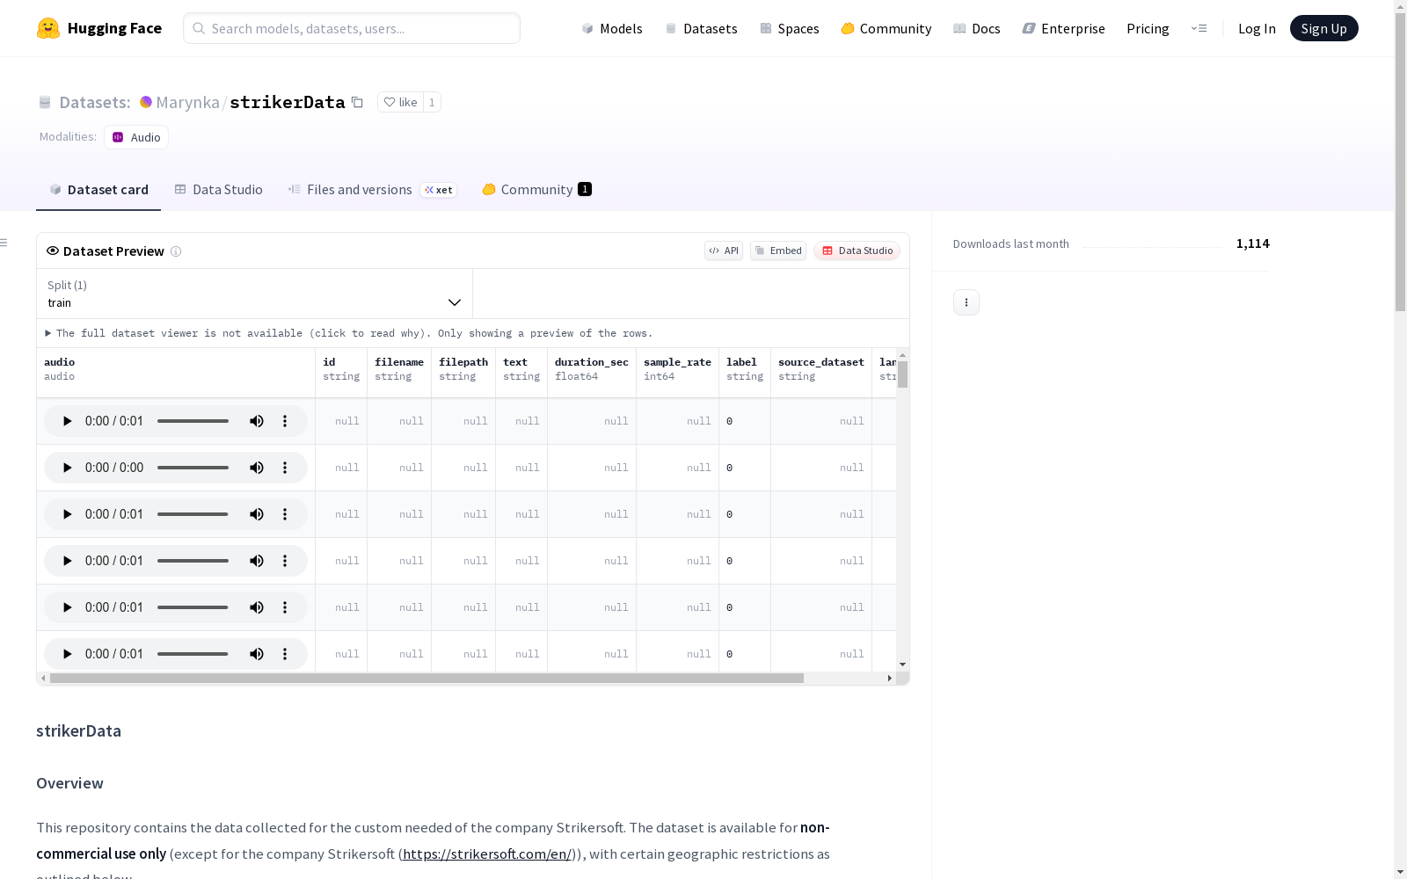Play the audio in the third row

(67, 514)
